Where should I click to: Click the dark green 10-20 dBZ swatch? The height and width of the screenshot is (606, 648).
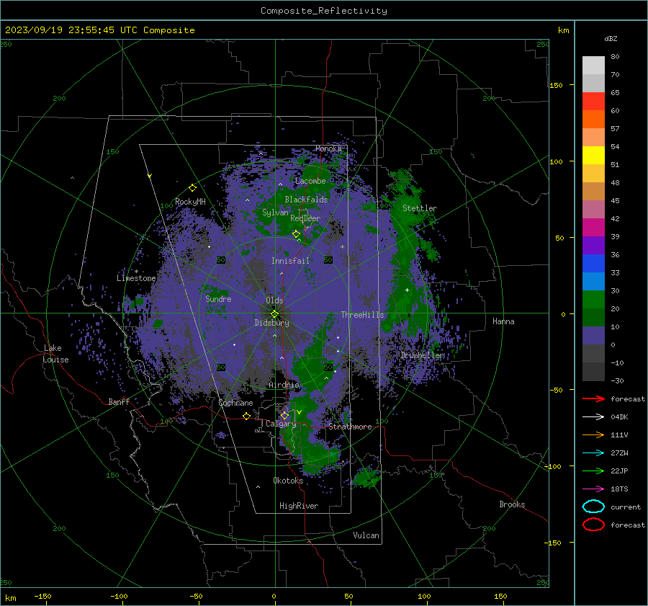(593, 318)
